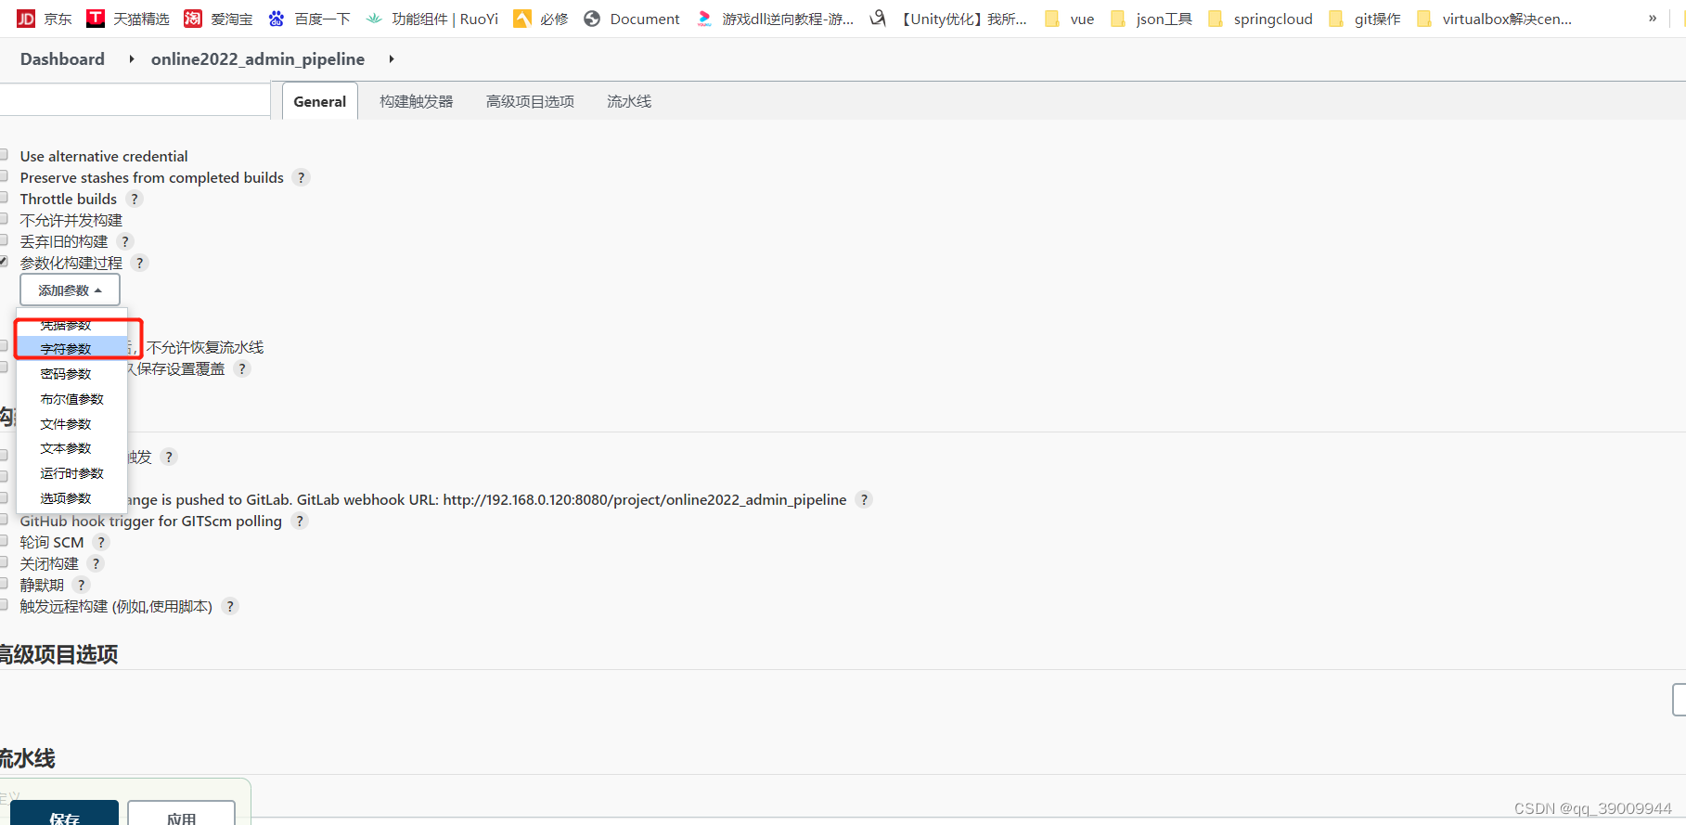1686x825 pixels.
Task: Show help for 关闭构建
Action: (x=96, y=563)
